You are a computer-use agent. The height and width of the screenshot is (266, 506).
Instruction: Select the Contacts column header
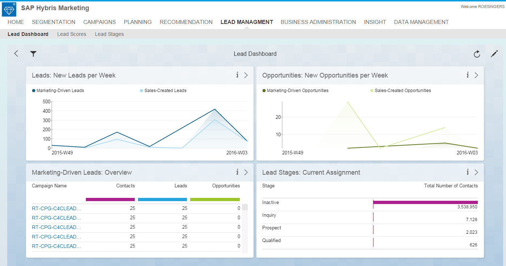(x=125, y=186)
